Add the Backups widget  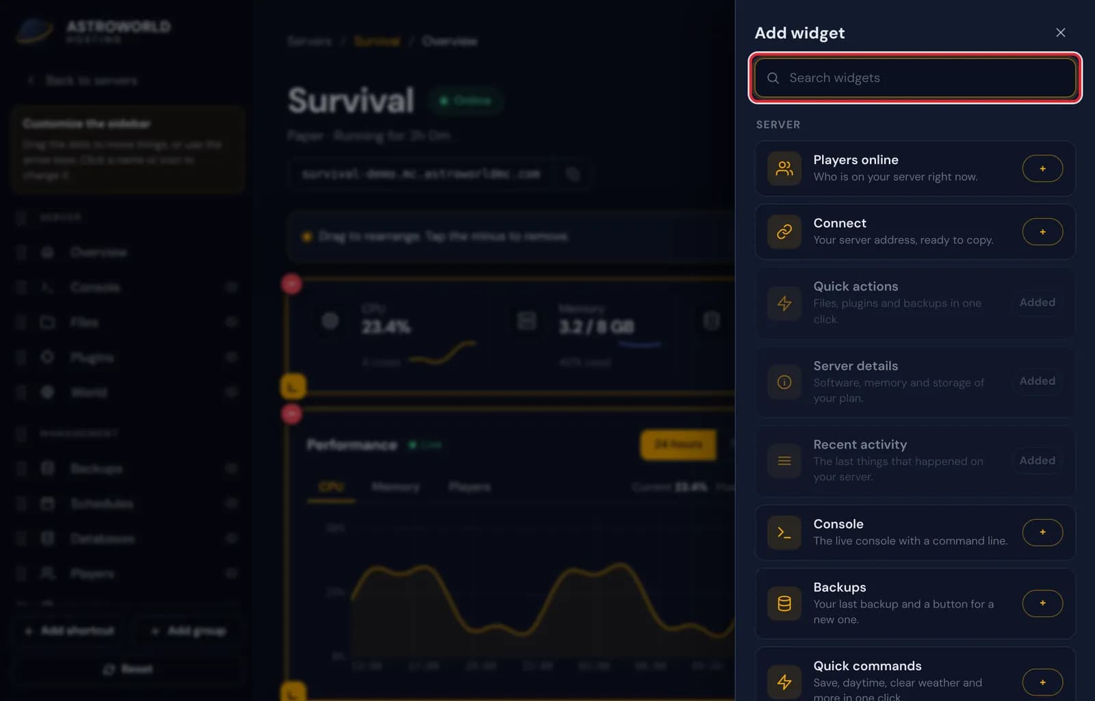(1042, 603)
